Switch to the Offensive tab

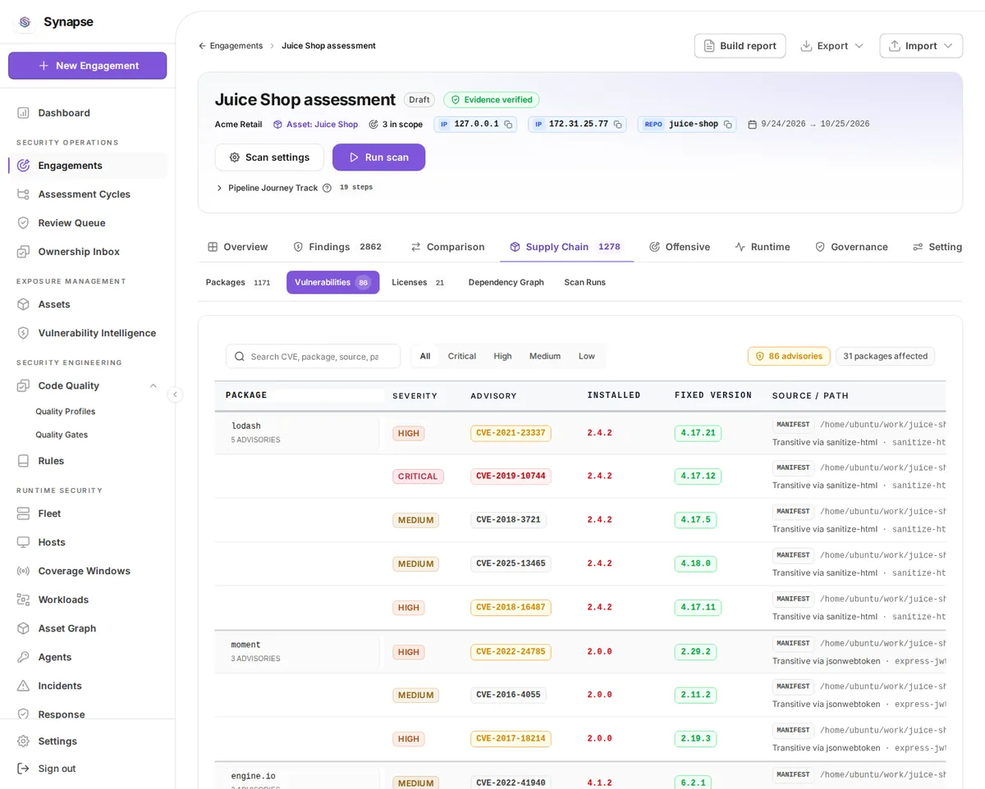(x=680, y=247)
